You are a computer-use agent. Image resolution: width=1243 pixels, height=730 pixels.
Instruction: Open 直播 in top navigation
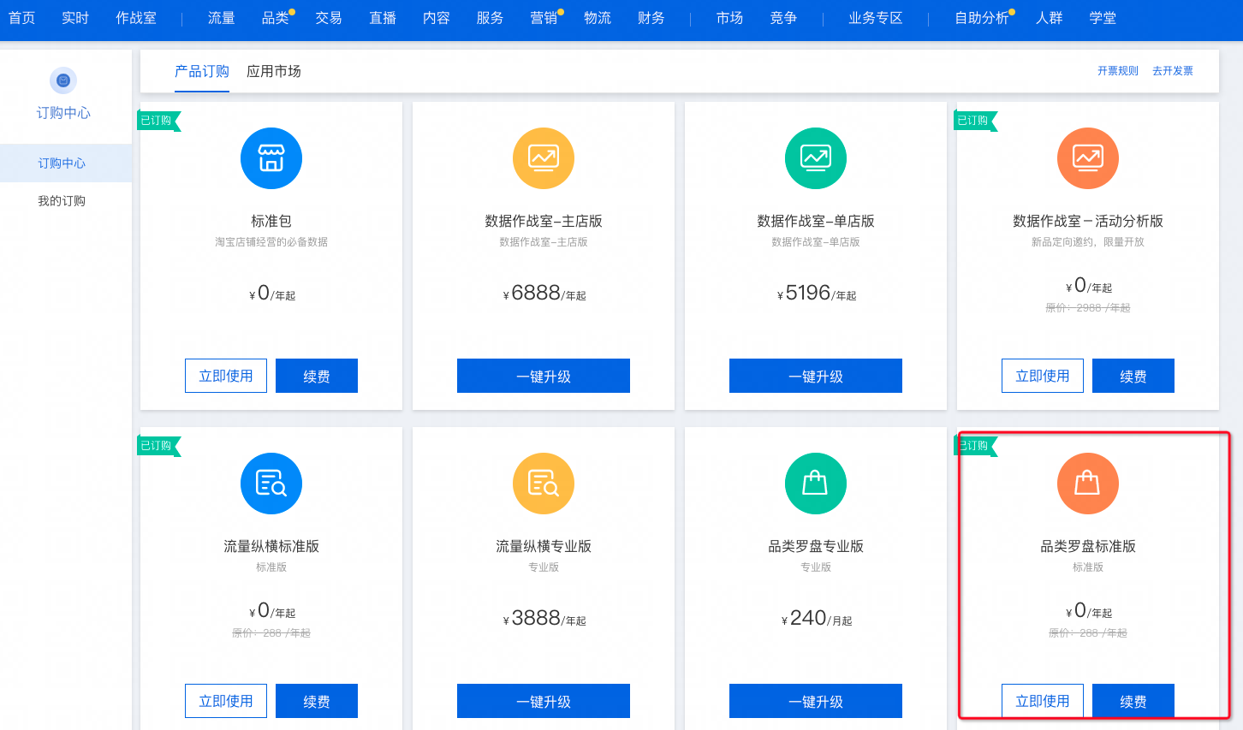click(x=383, y=18)
